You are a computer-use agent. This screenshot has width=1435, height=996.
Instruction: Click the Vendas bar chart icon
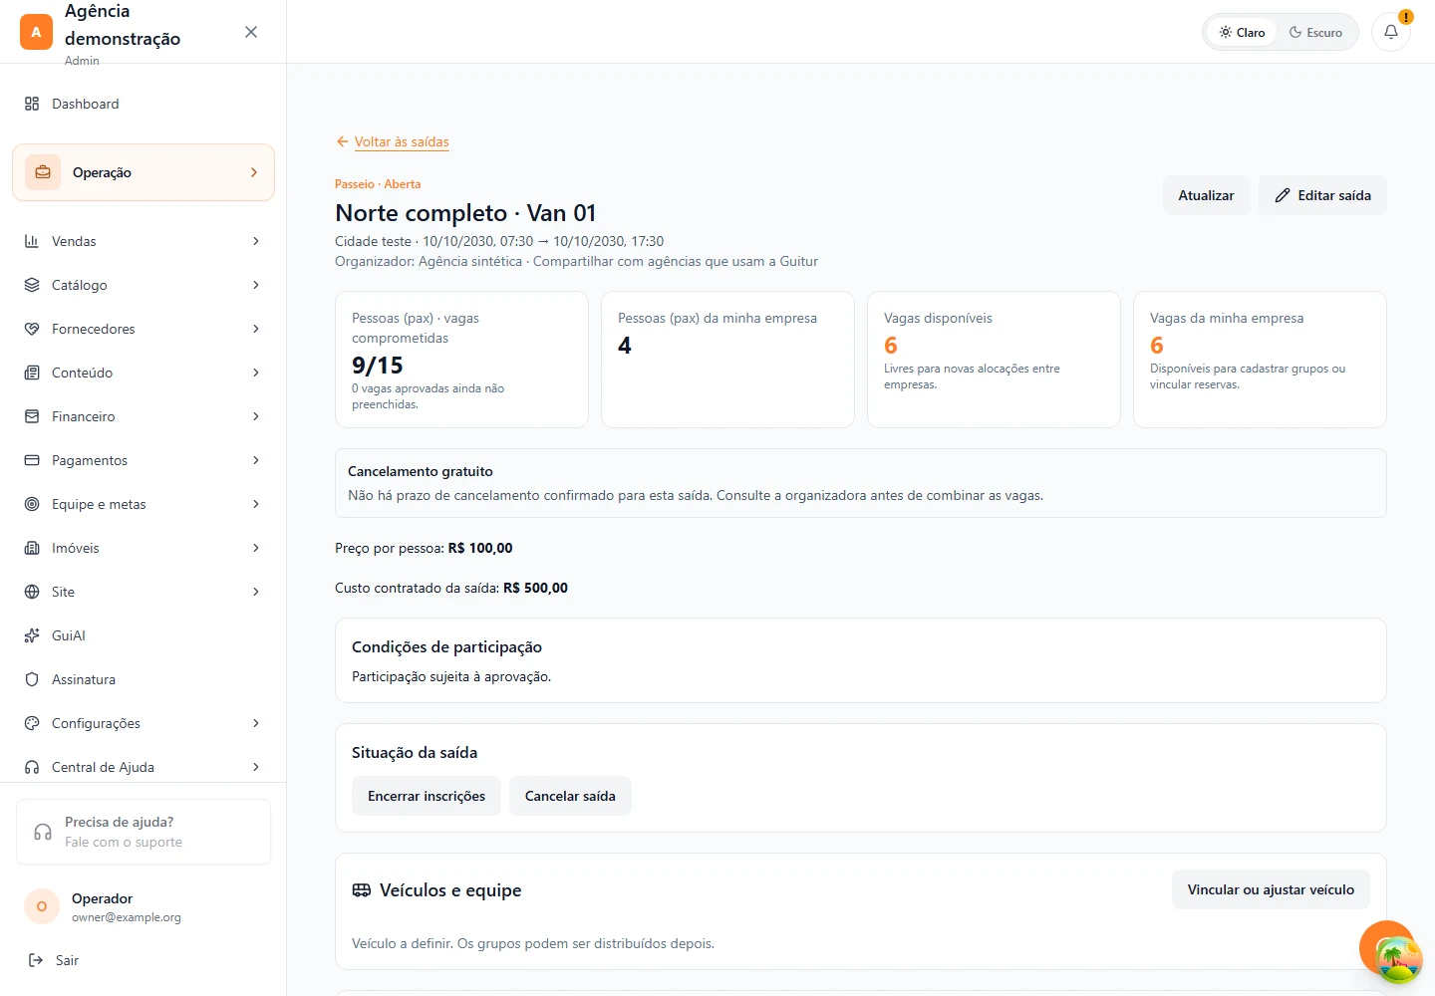click(x=32, y=241)
